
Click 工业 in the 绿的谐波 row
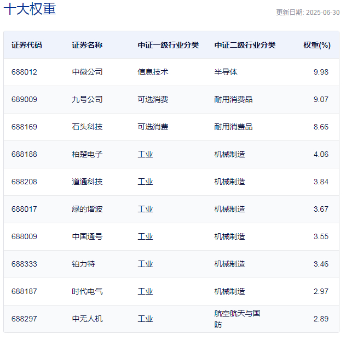coord(145,209)
